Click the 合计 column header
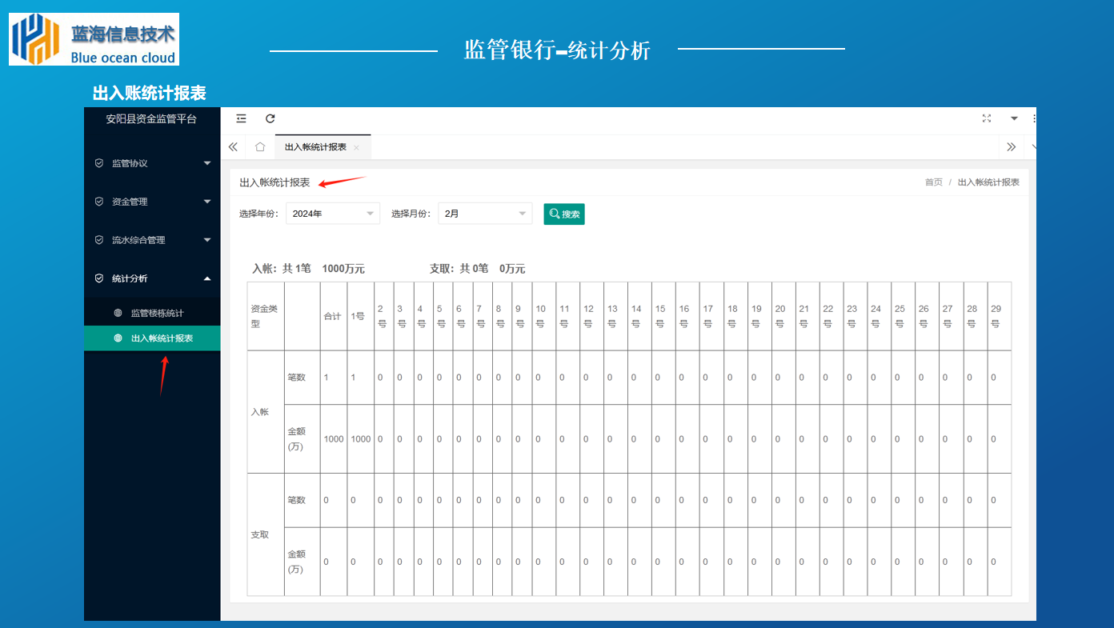1114x628 pixels. click(332, 317)
